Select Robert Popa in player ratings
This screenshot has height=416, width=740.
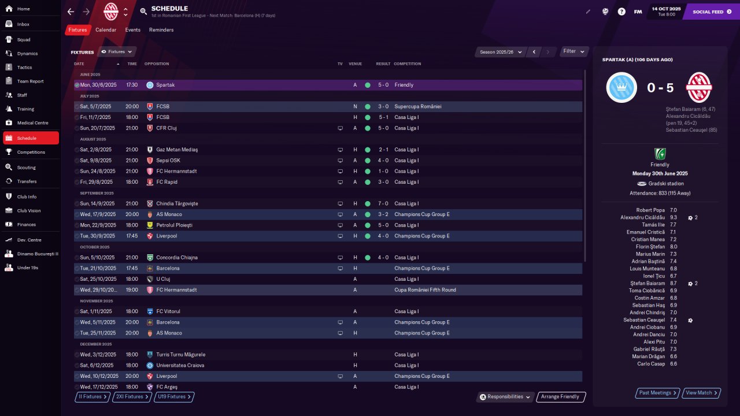point(650,210)
